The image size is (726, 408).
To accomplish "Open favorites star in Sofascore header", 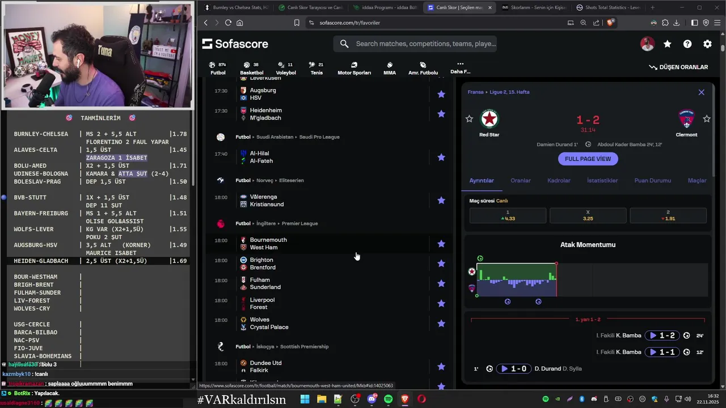I will (x=668, y=44).
